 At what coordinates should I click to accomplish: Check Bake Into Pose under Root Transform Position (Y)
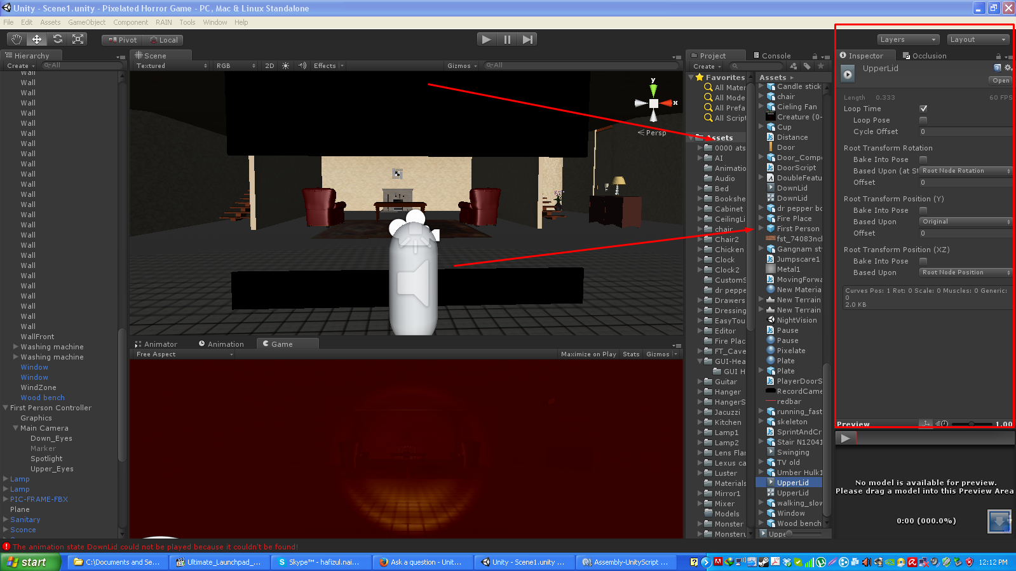coord(923,210)
